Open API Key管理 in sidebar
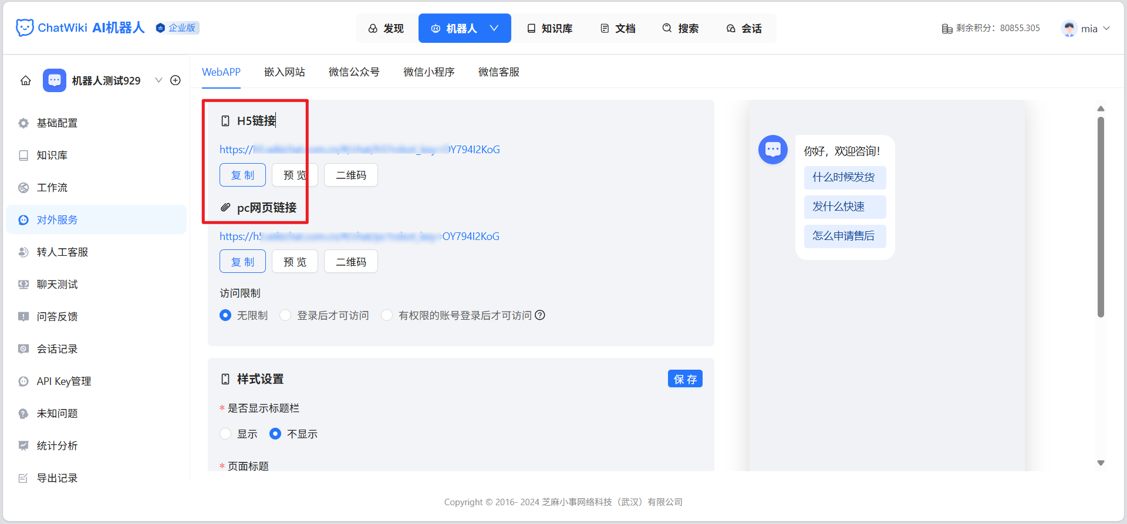 tap(96, 381)
